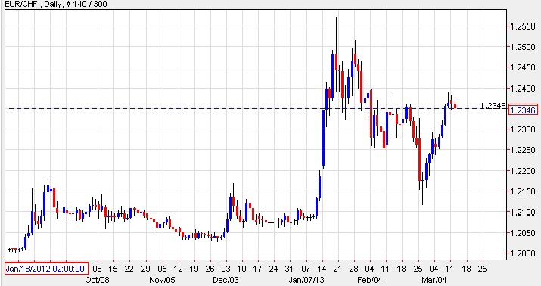Click the date axis tick labeled 31
Screen dimensions: 541x286
click(289, 269)
